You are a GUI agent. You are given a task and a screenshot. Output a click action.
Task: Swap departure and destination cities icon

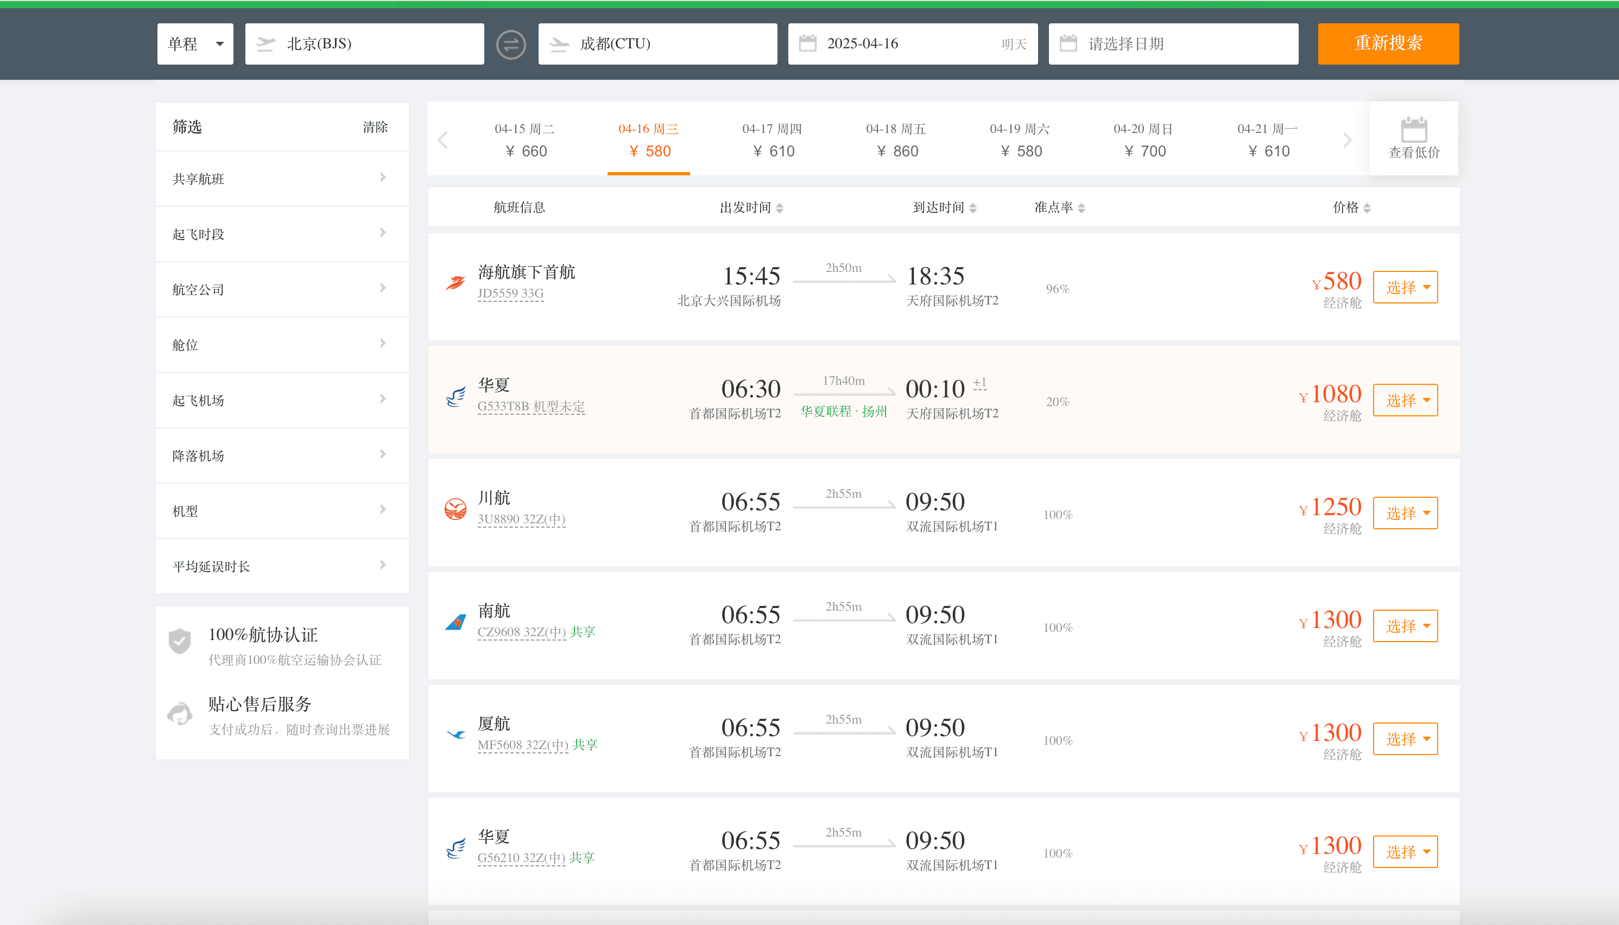point(511,45)
